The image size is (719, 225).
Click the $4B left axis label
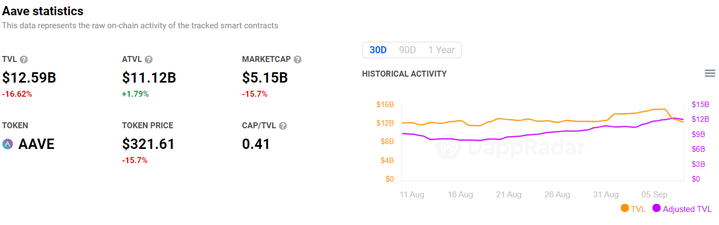click(x=387, y=160)
